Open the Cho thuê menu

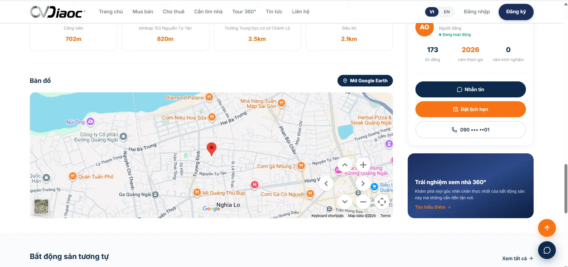pyautogui.click(x=174, y=12)
